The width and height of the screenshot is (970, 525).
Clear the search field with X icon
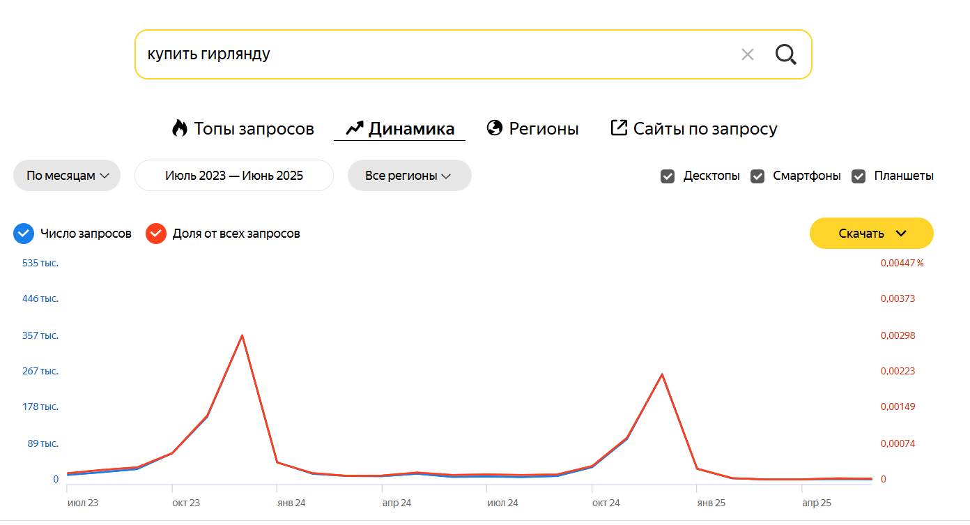click(x=747, y=54)
